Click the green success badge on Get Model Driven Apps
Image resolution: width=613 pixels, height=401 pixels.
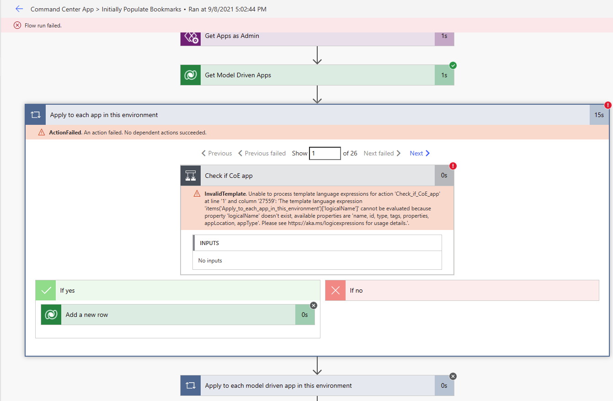coord(453,65)
